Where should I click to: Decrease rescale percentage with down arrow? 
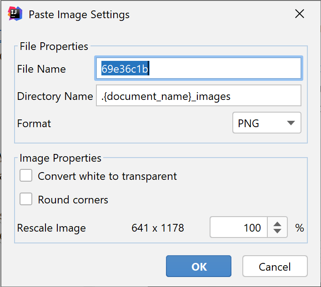point(277,231)
